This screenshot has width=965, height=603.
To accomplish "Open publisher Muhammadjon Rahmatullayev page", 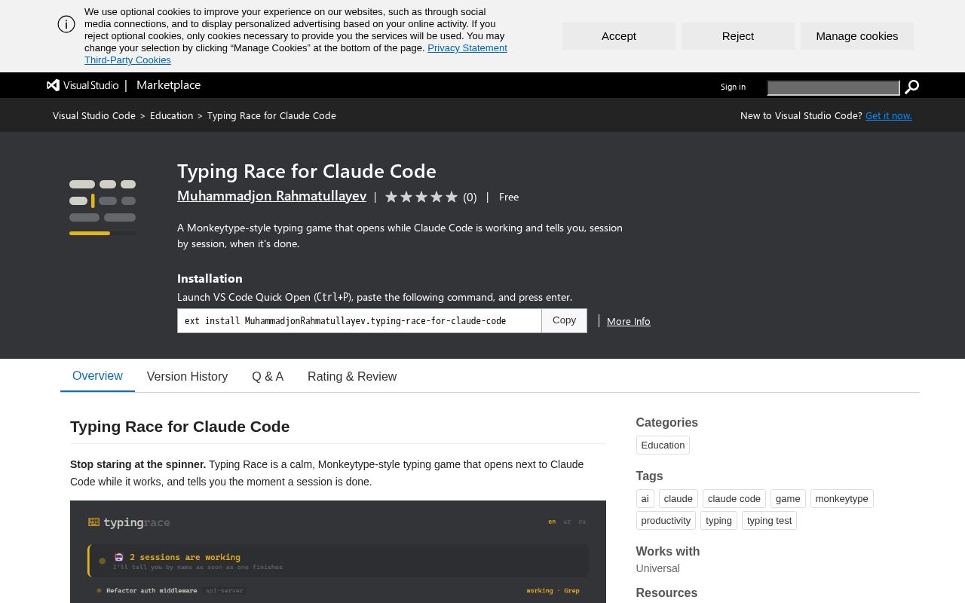I will (271, 196).
